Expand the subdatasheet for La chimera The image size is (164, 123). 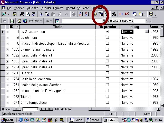coord(7,38)
